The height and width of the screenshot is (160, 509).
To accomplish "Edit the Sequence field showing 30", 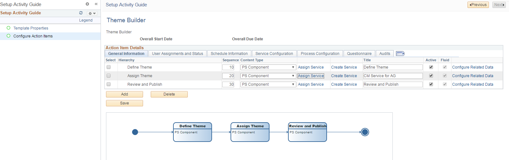I will (x=228, y=84).
